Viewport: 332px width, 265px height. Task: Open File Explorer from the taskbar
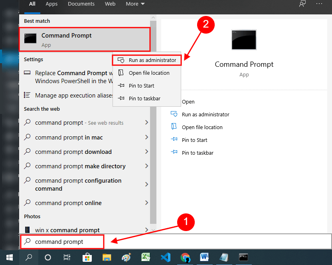(107, 257)
